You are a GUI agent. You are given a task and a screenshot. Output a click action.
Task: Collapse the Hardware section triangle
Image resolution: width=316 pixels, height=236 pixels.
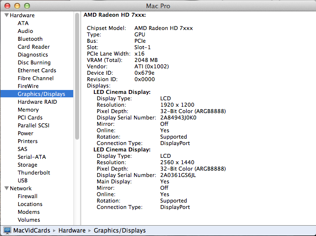[x=7, y=15]
